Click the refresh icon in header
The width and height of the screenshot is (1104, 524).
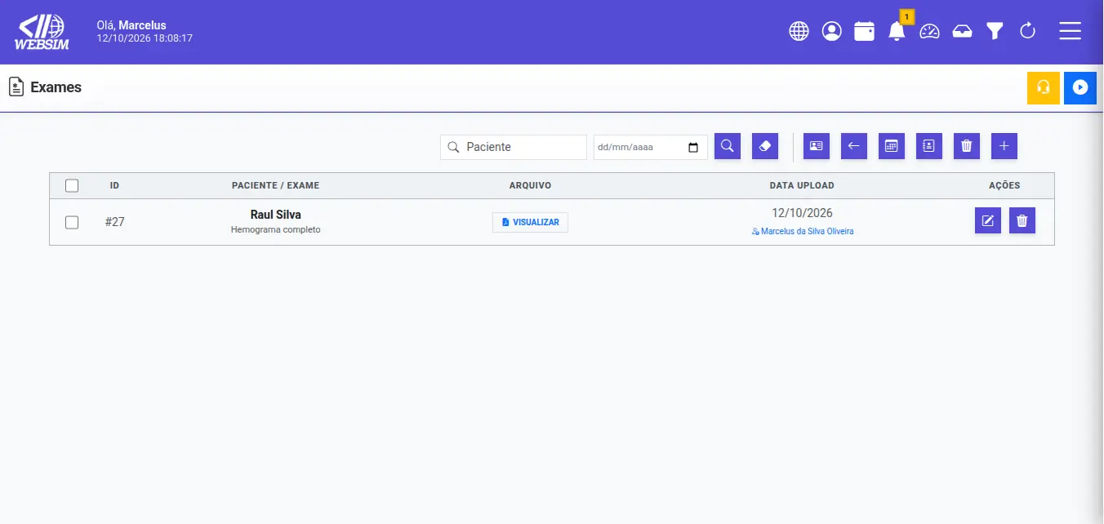pyautogui.click(x=1027, y=32)
